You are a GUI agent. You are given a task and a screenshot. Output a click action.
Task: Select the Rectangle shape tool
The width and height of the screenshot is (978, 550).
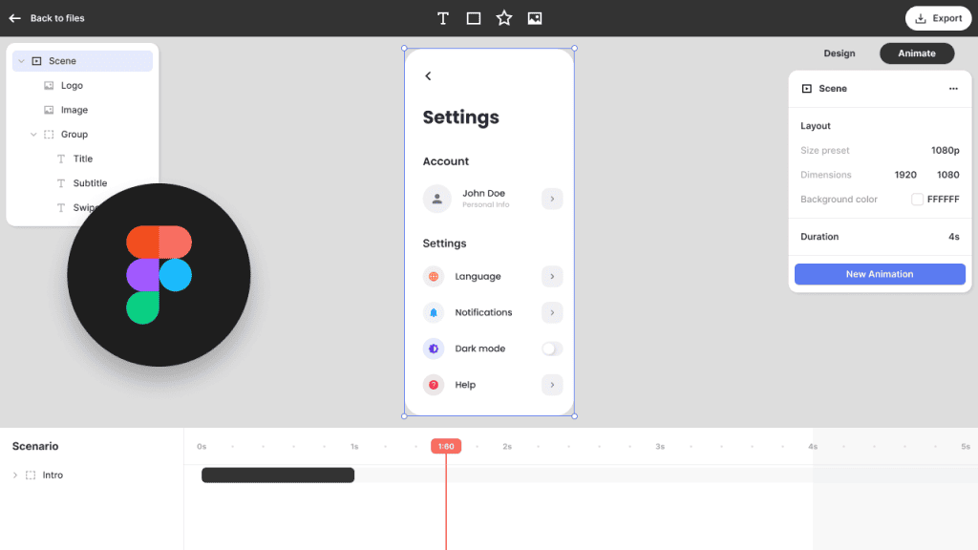pos(474,18)
